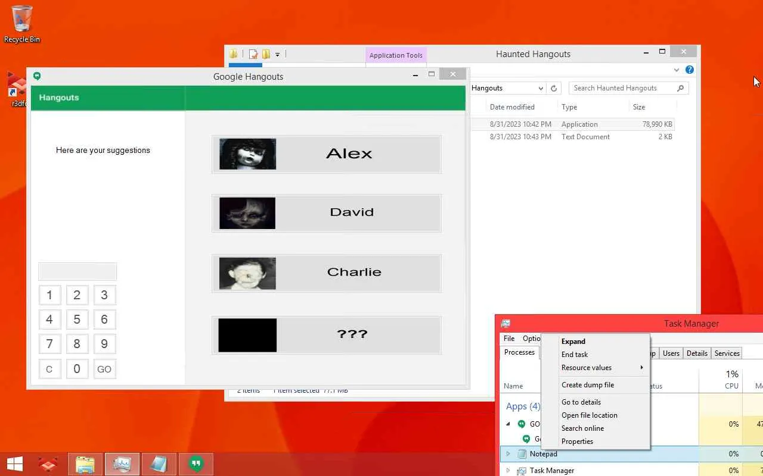Switch to the Users tab

pyautogui.click(x=671, y=353)
